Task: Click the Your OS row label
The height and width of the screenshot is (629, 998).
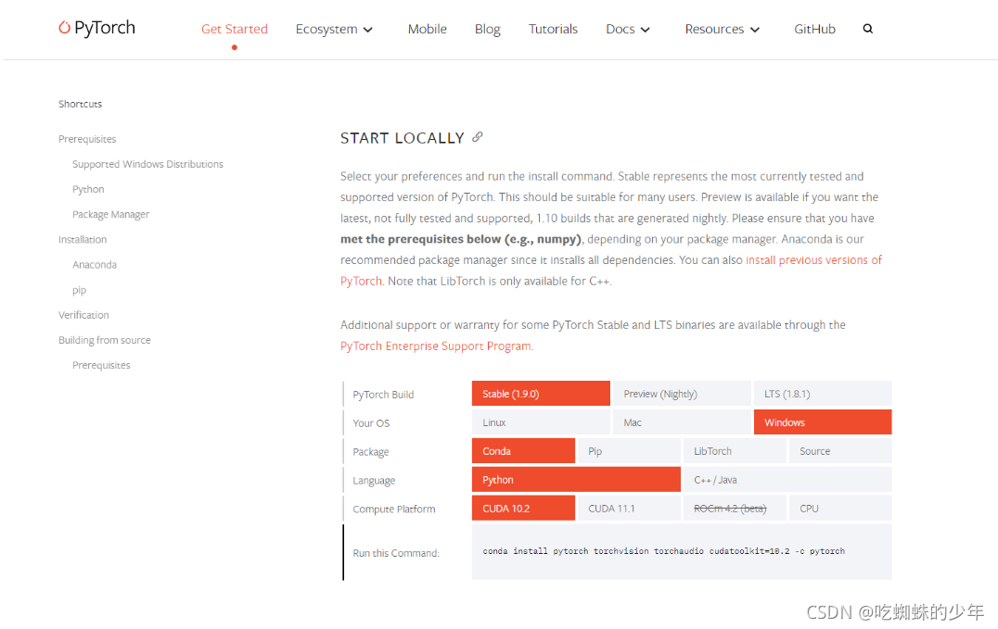Action: pyautogui.click(x=371, y=423)
